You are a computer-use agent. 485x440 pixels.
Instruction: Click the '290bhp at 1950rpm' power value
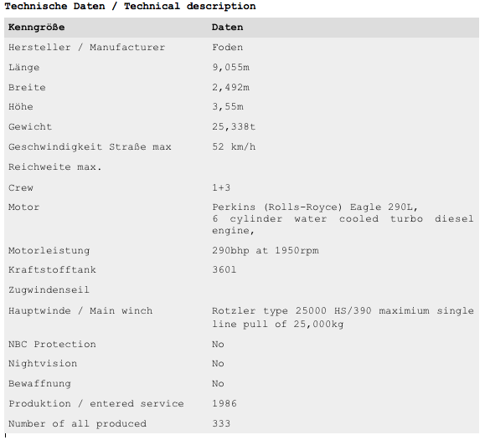[266, 251]
